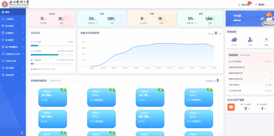The image size is (274, 136).
Task: Open the UAA user app icon
Action: 250,40
